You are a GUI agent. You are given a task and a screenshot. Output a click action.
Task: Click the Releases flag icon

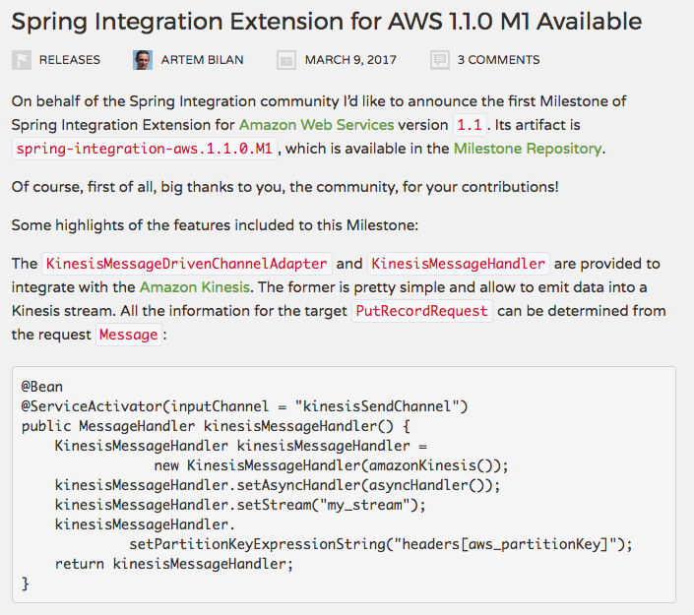[x=22, y=60]
